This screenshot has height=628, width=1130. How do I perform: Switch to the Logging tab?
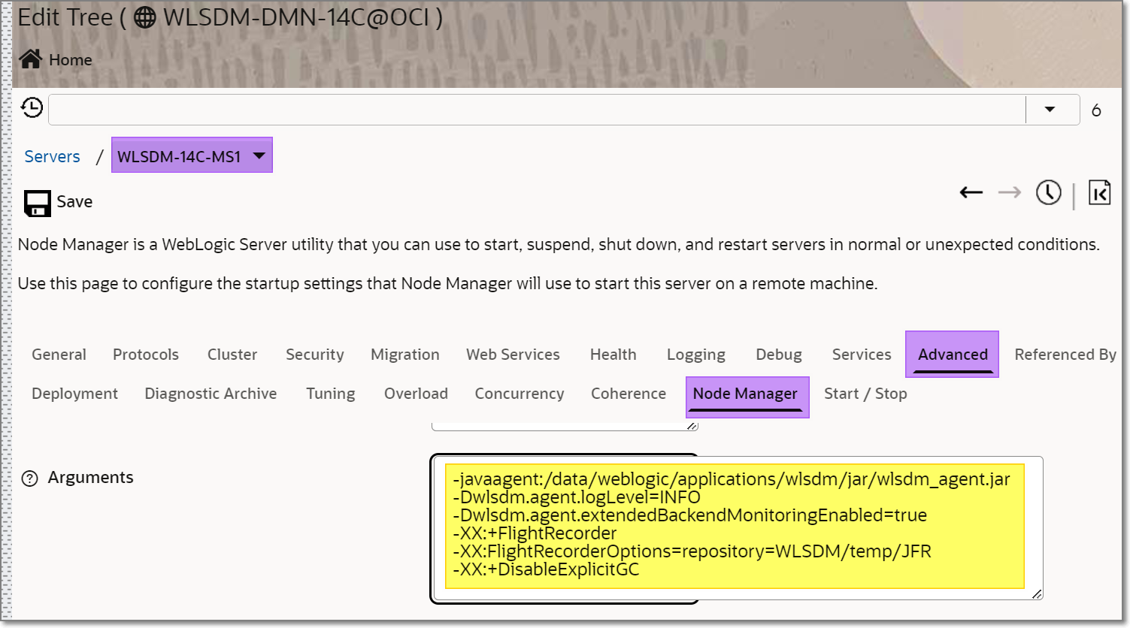pyautogui.click(x=696, y=355)
